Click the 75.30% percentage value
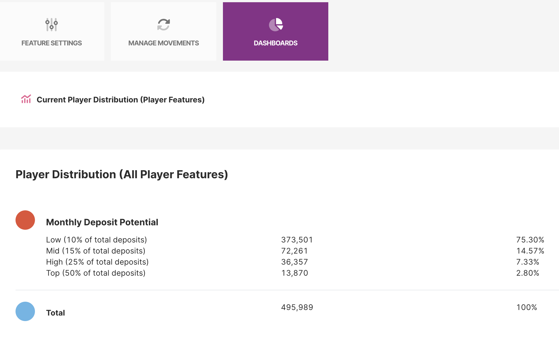The image size is (559, 341). 530,240
